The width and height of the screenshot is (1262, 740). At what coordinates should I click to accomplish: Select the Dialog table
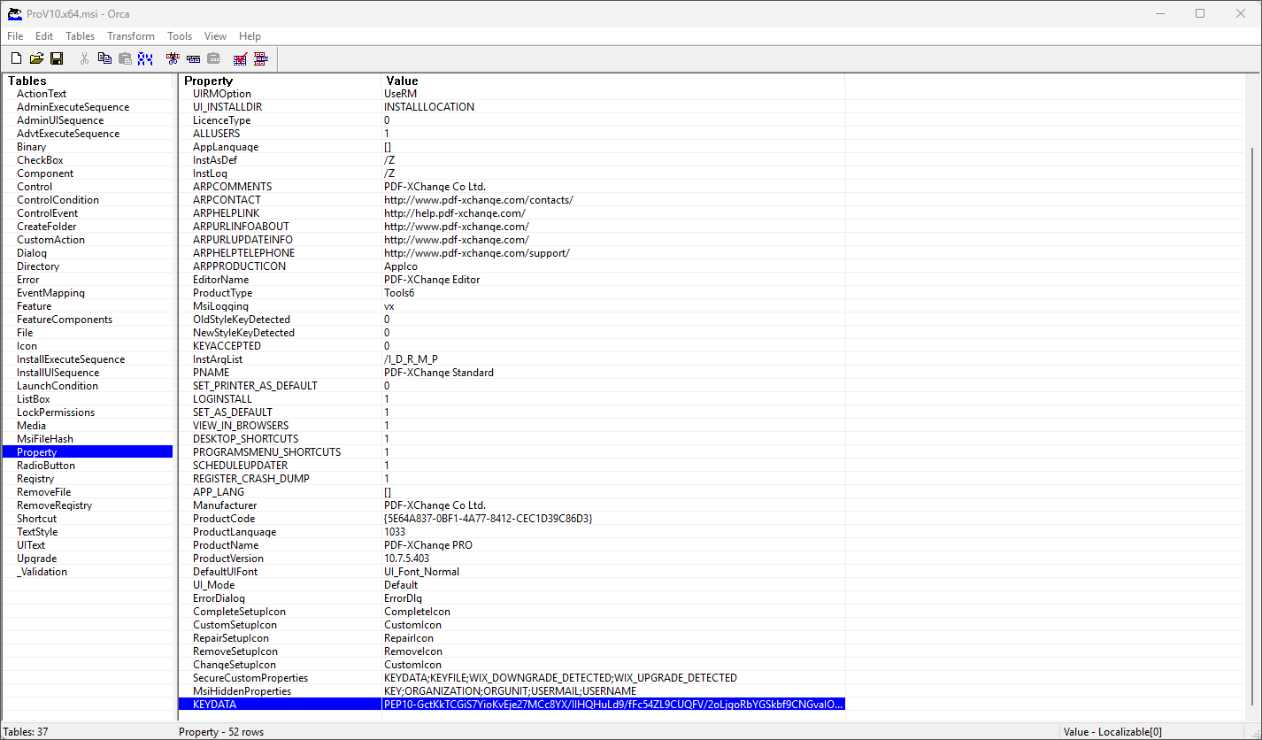coord(32,253)
